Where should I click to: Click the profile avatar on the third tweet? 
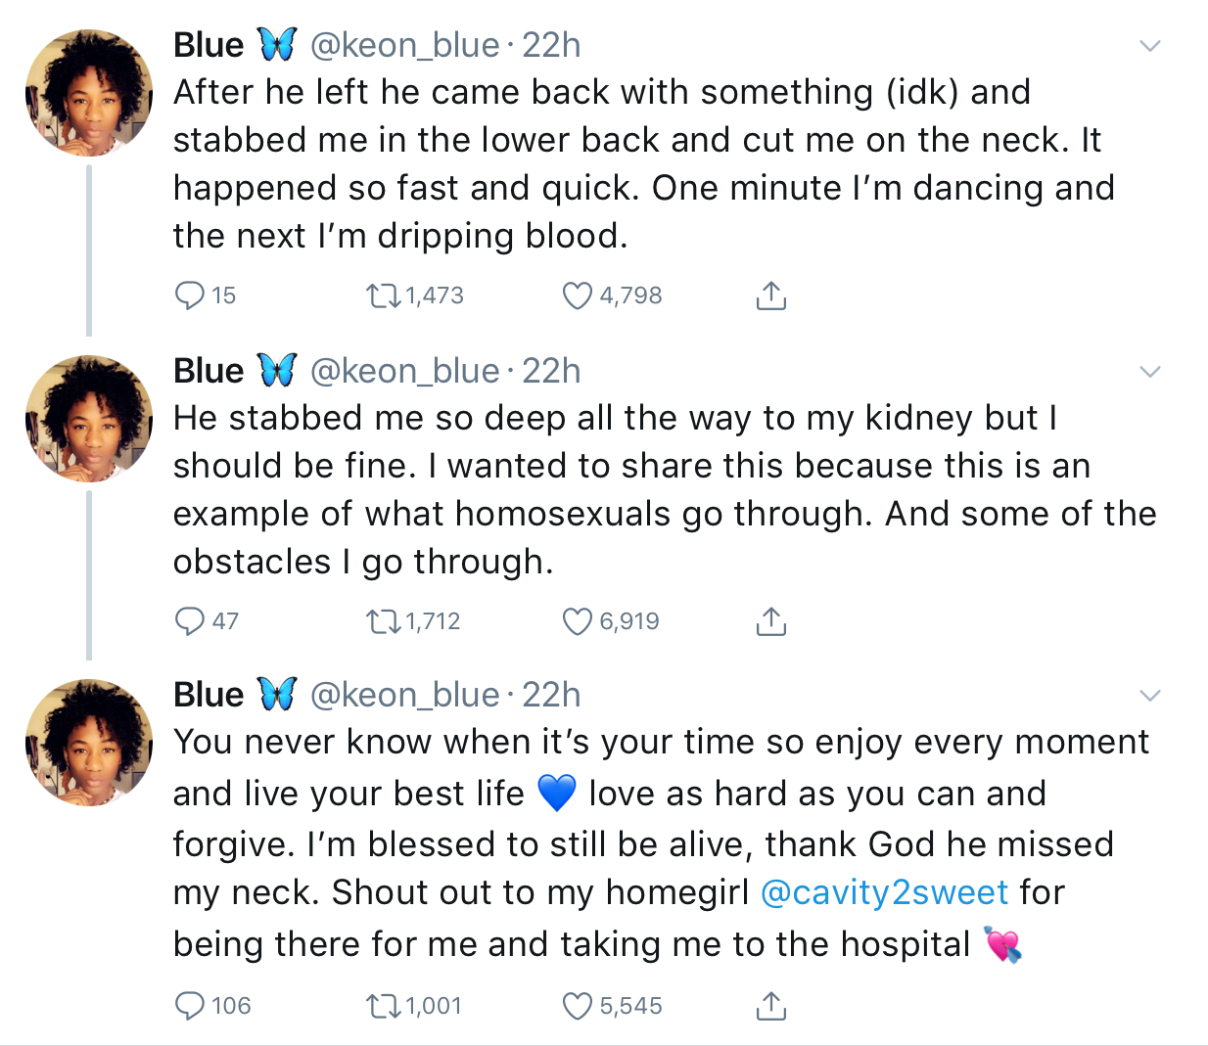[89, 743]
